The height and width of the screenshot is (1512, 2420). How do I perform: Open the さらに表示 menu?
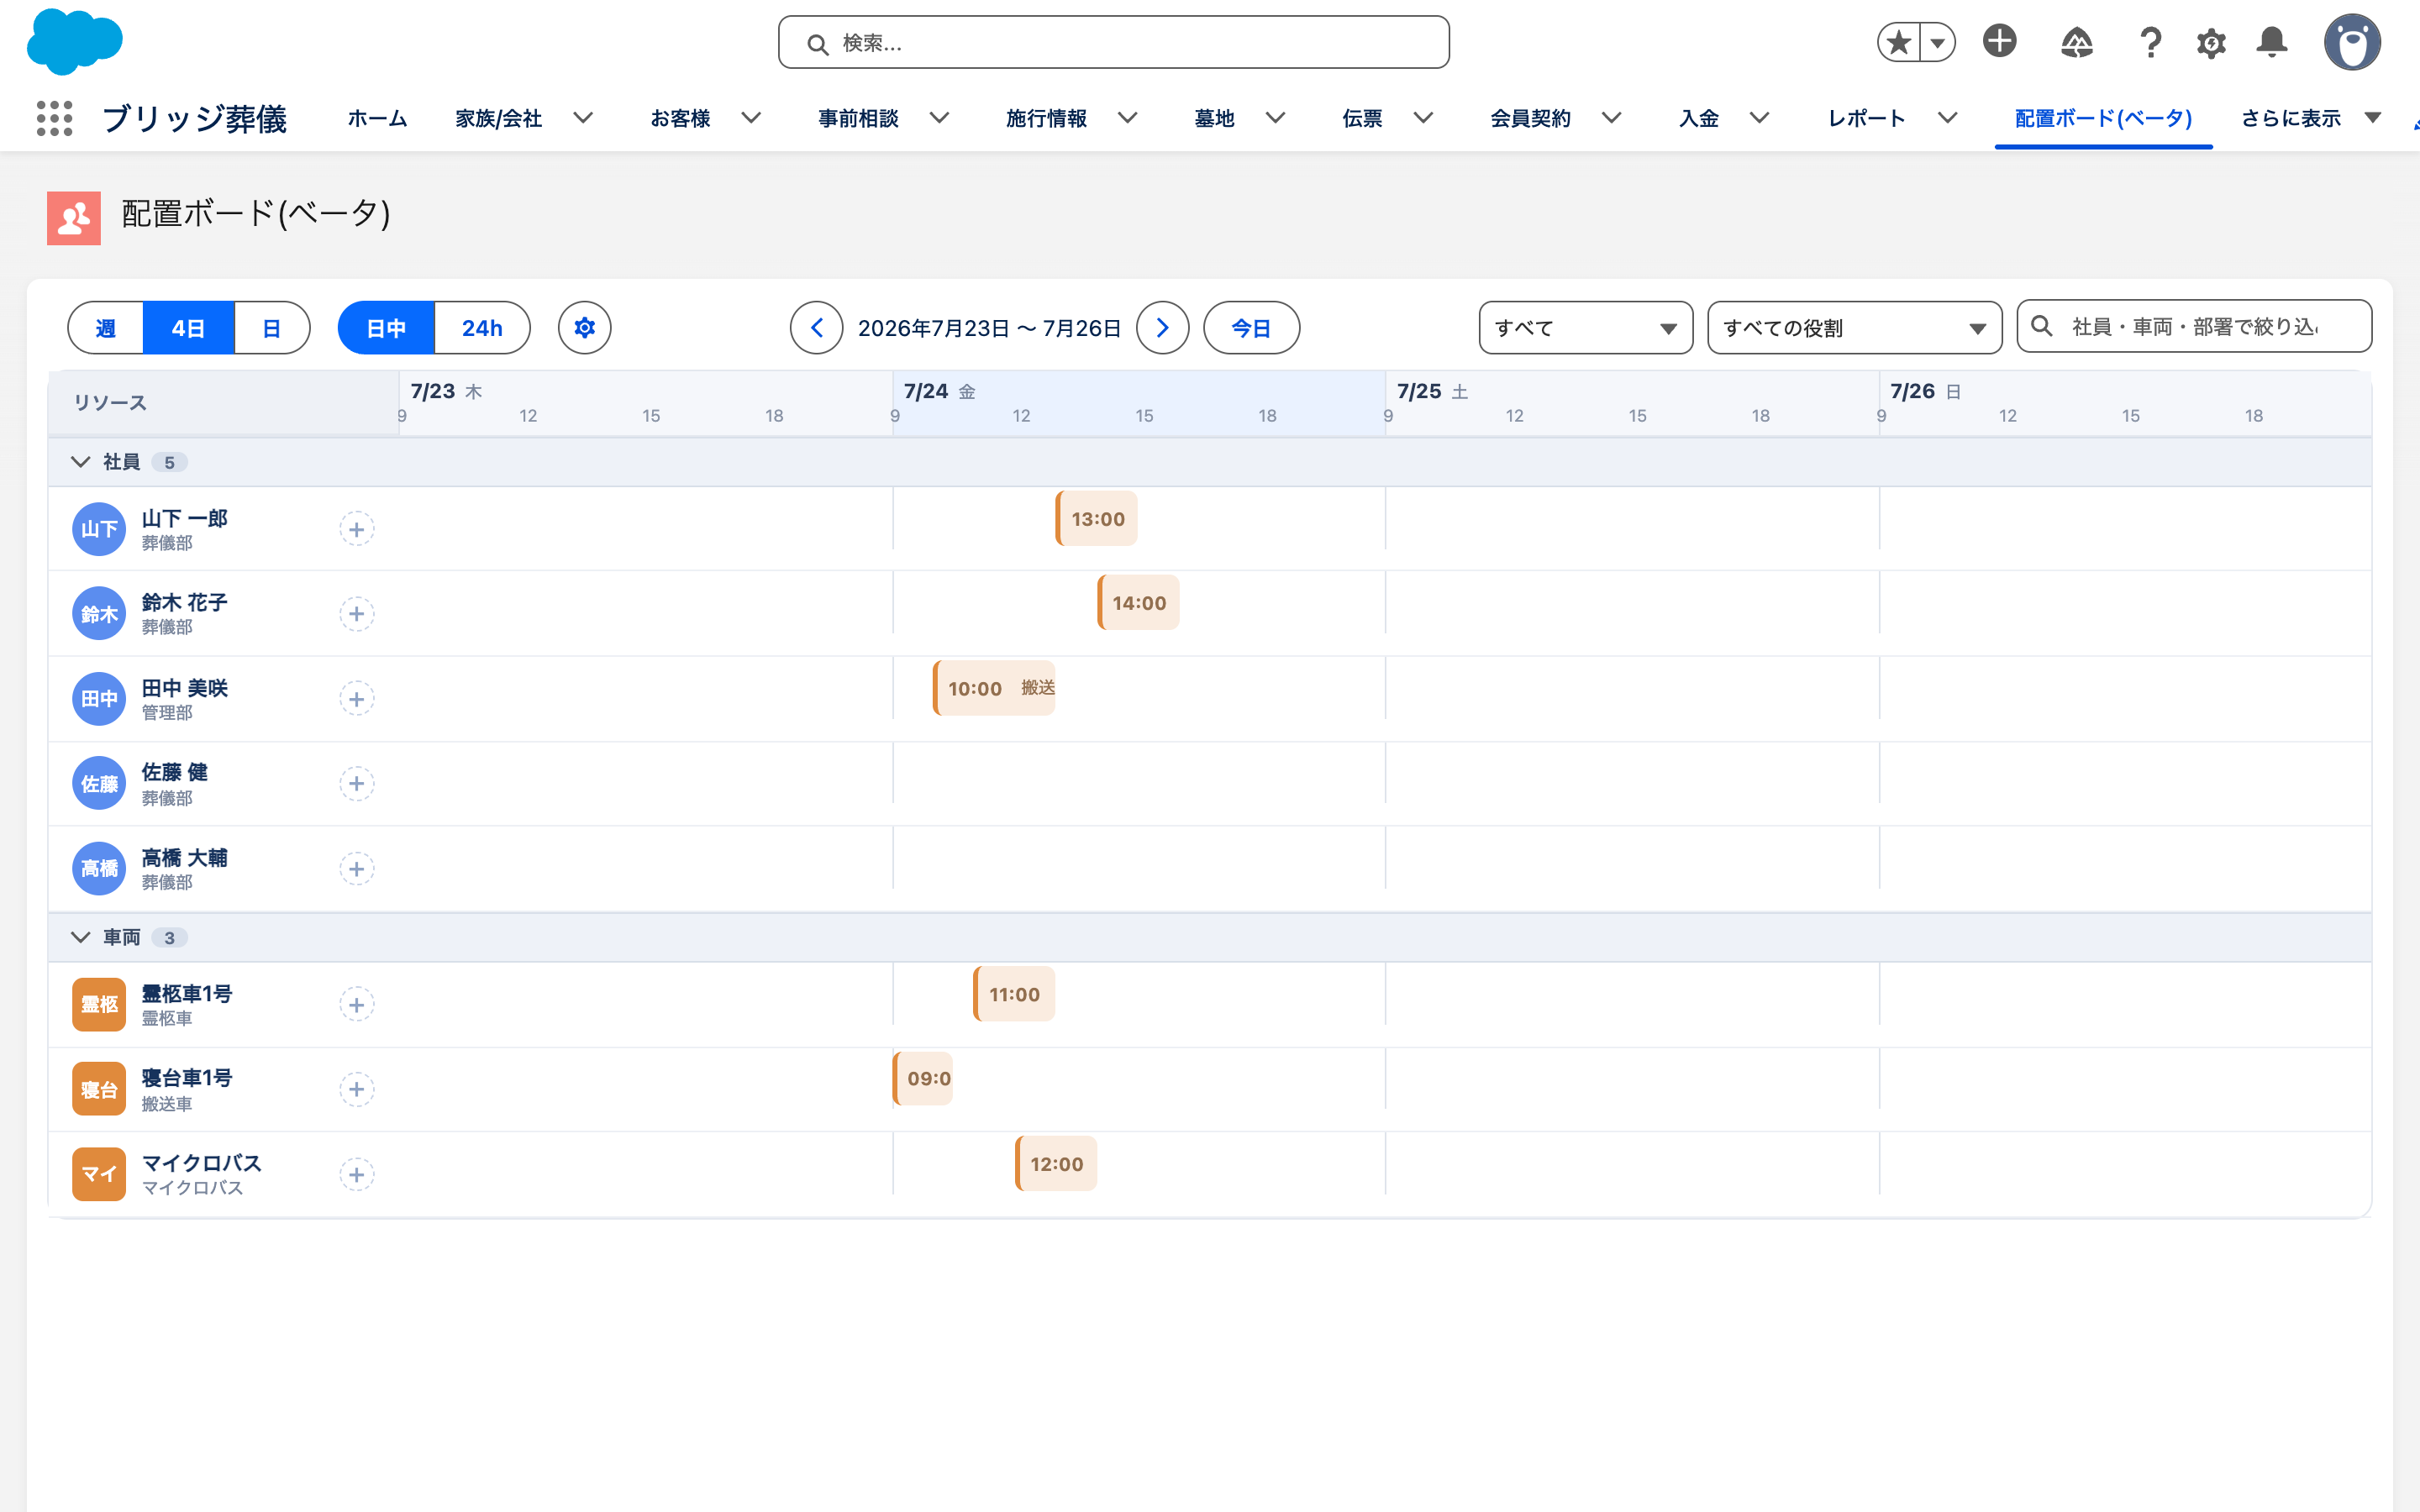click(x=2310, y=118)
